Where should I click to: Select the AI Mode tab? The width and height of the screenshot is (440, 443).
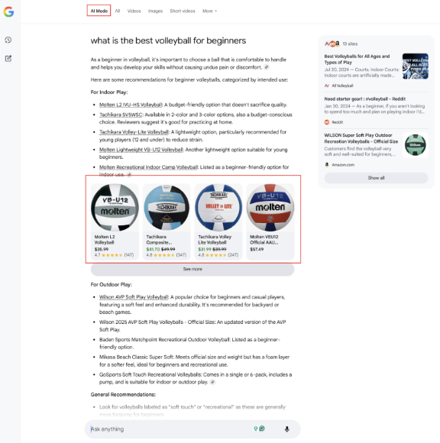pyautogui.click(x=99, y=11)
